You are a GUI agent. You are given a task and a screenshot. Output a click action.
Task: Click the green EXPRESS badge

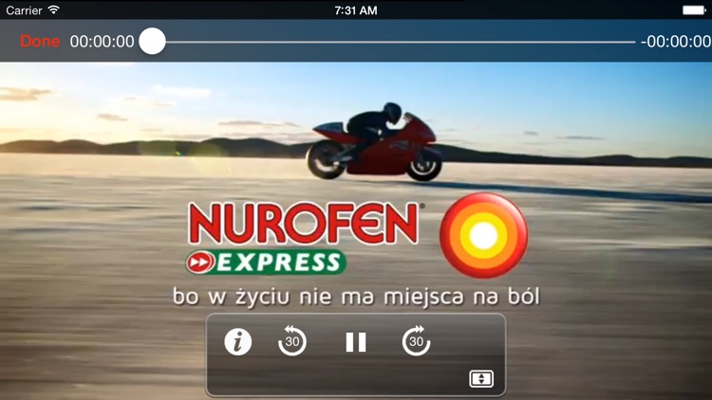click(266, 263)
